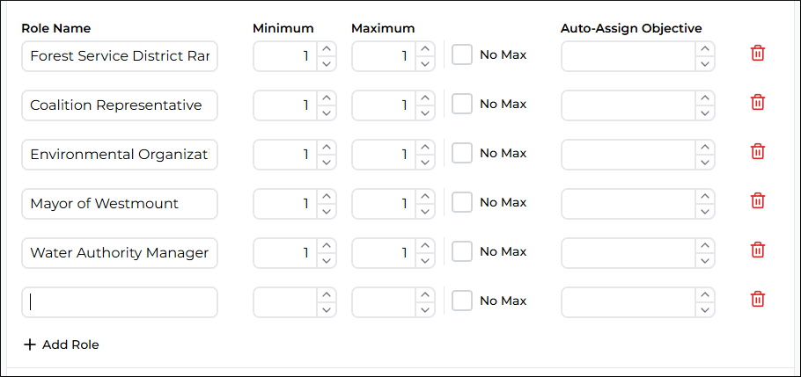The height and width of the screenshot is (377, 801).
Task: Delete the Mayor of Westmount role
Action: click(x=757, y=201)
